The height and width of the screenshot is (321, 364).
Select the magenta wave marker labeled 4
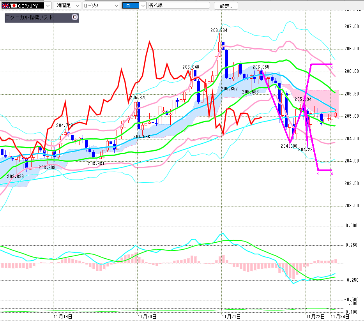tap(332, 174)
